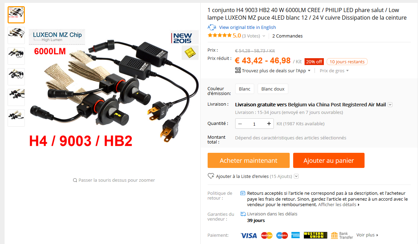Image resolution: width=418 pixels, height=244 pixels.
Task: Select the Blanc doux color option
Action: (273, 89)
